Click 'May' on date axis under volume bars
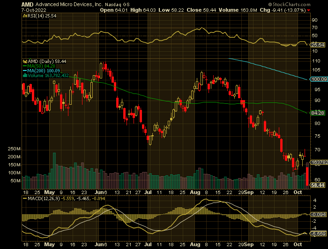Screen dimensions: 328x249 [50, 192]
